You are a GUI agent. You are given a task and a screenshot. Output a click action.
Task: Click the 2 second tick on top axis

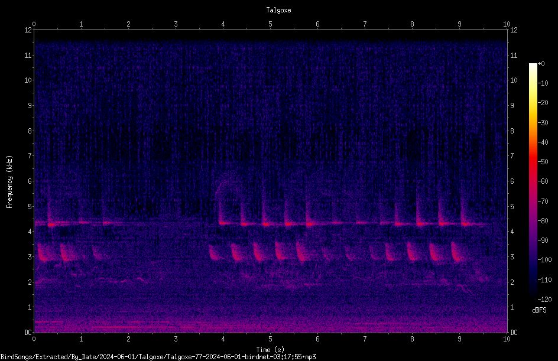pos(128,24)
